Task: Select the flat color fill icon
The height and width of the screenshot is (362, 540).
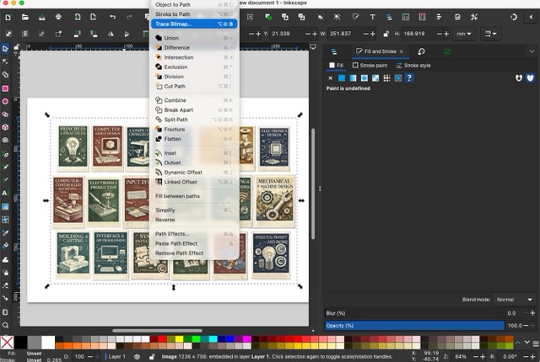Action: tap(342, 78)
